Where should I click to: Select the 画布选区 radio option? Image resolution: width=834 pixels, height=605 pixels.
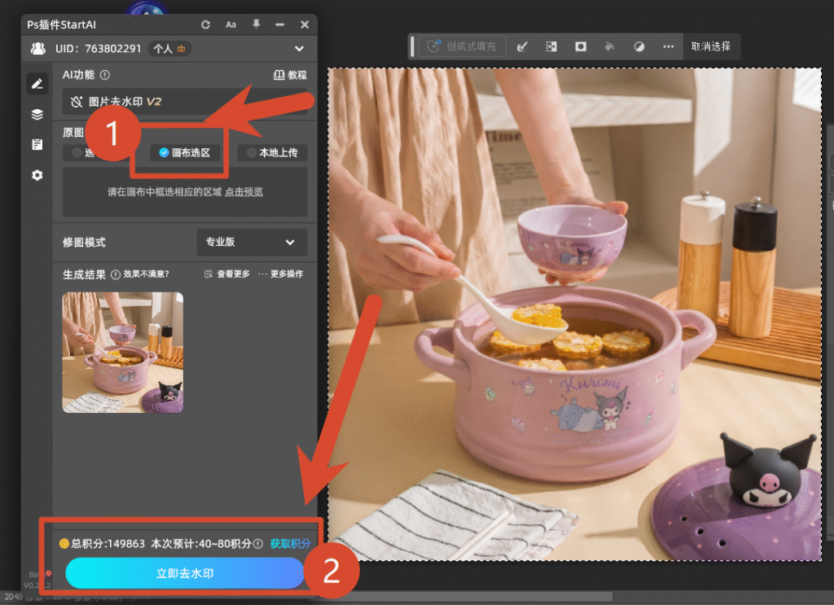[x=185, y=152]
